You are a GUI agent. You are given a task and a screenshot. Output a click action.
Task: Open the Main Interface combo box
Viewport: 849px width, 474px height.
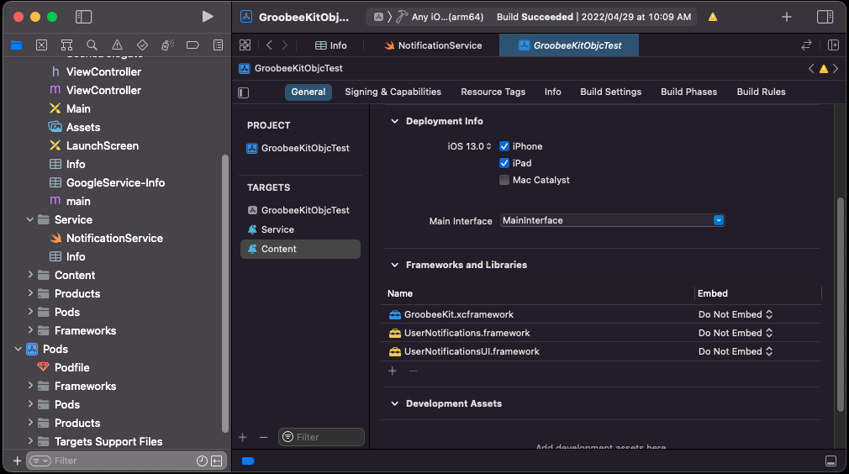pos(613,220)
